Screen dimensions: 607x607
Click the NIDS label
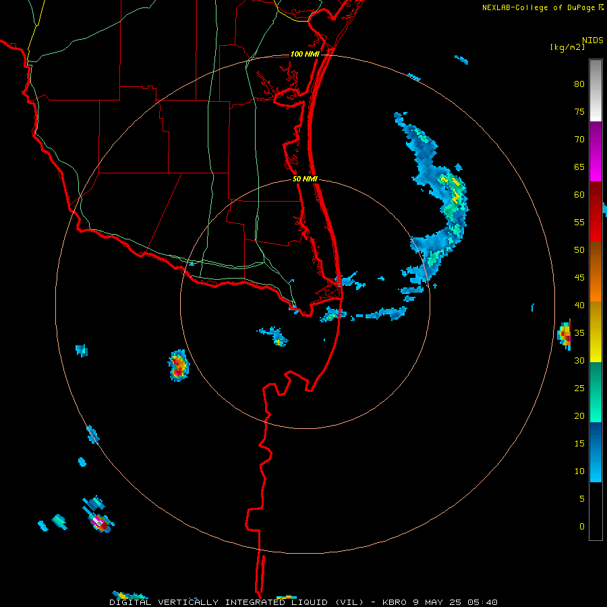[593, 40]
